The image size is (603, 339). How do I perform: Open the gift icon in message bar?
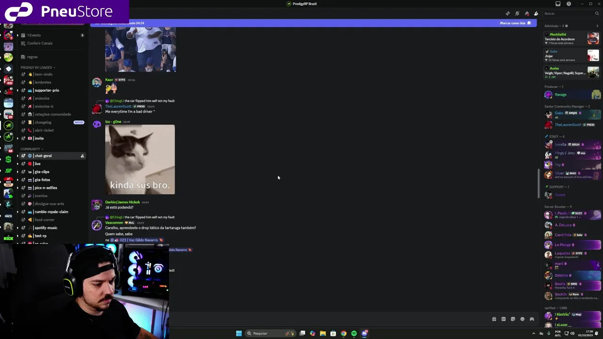tap(494, 319)
